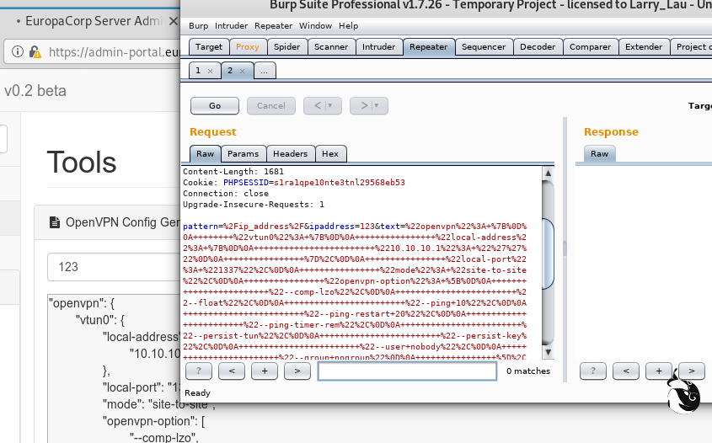Focus the request search text field
Screen dimensions: 712x443
click(407, 371)
